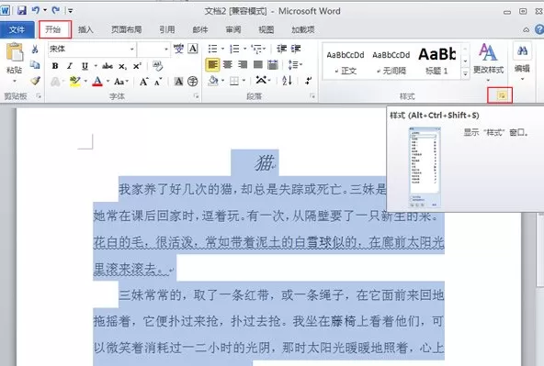Redo the last action
This screenshot has width=544, height=366.
(x=55, y=10)
